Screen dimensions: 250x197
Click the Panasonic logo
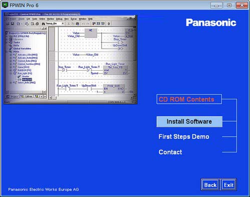(211, 23)
